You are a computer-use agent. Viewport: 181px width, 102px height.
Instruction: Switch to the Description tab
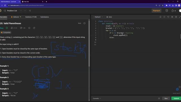click(3, 17)
